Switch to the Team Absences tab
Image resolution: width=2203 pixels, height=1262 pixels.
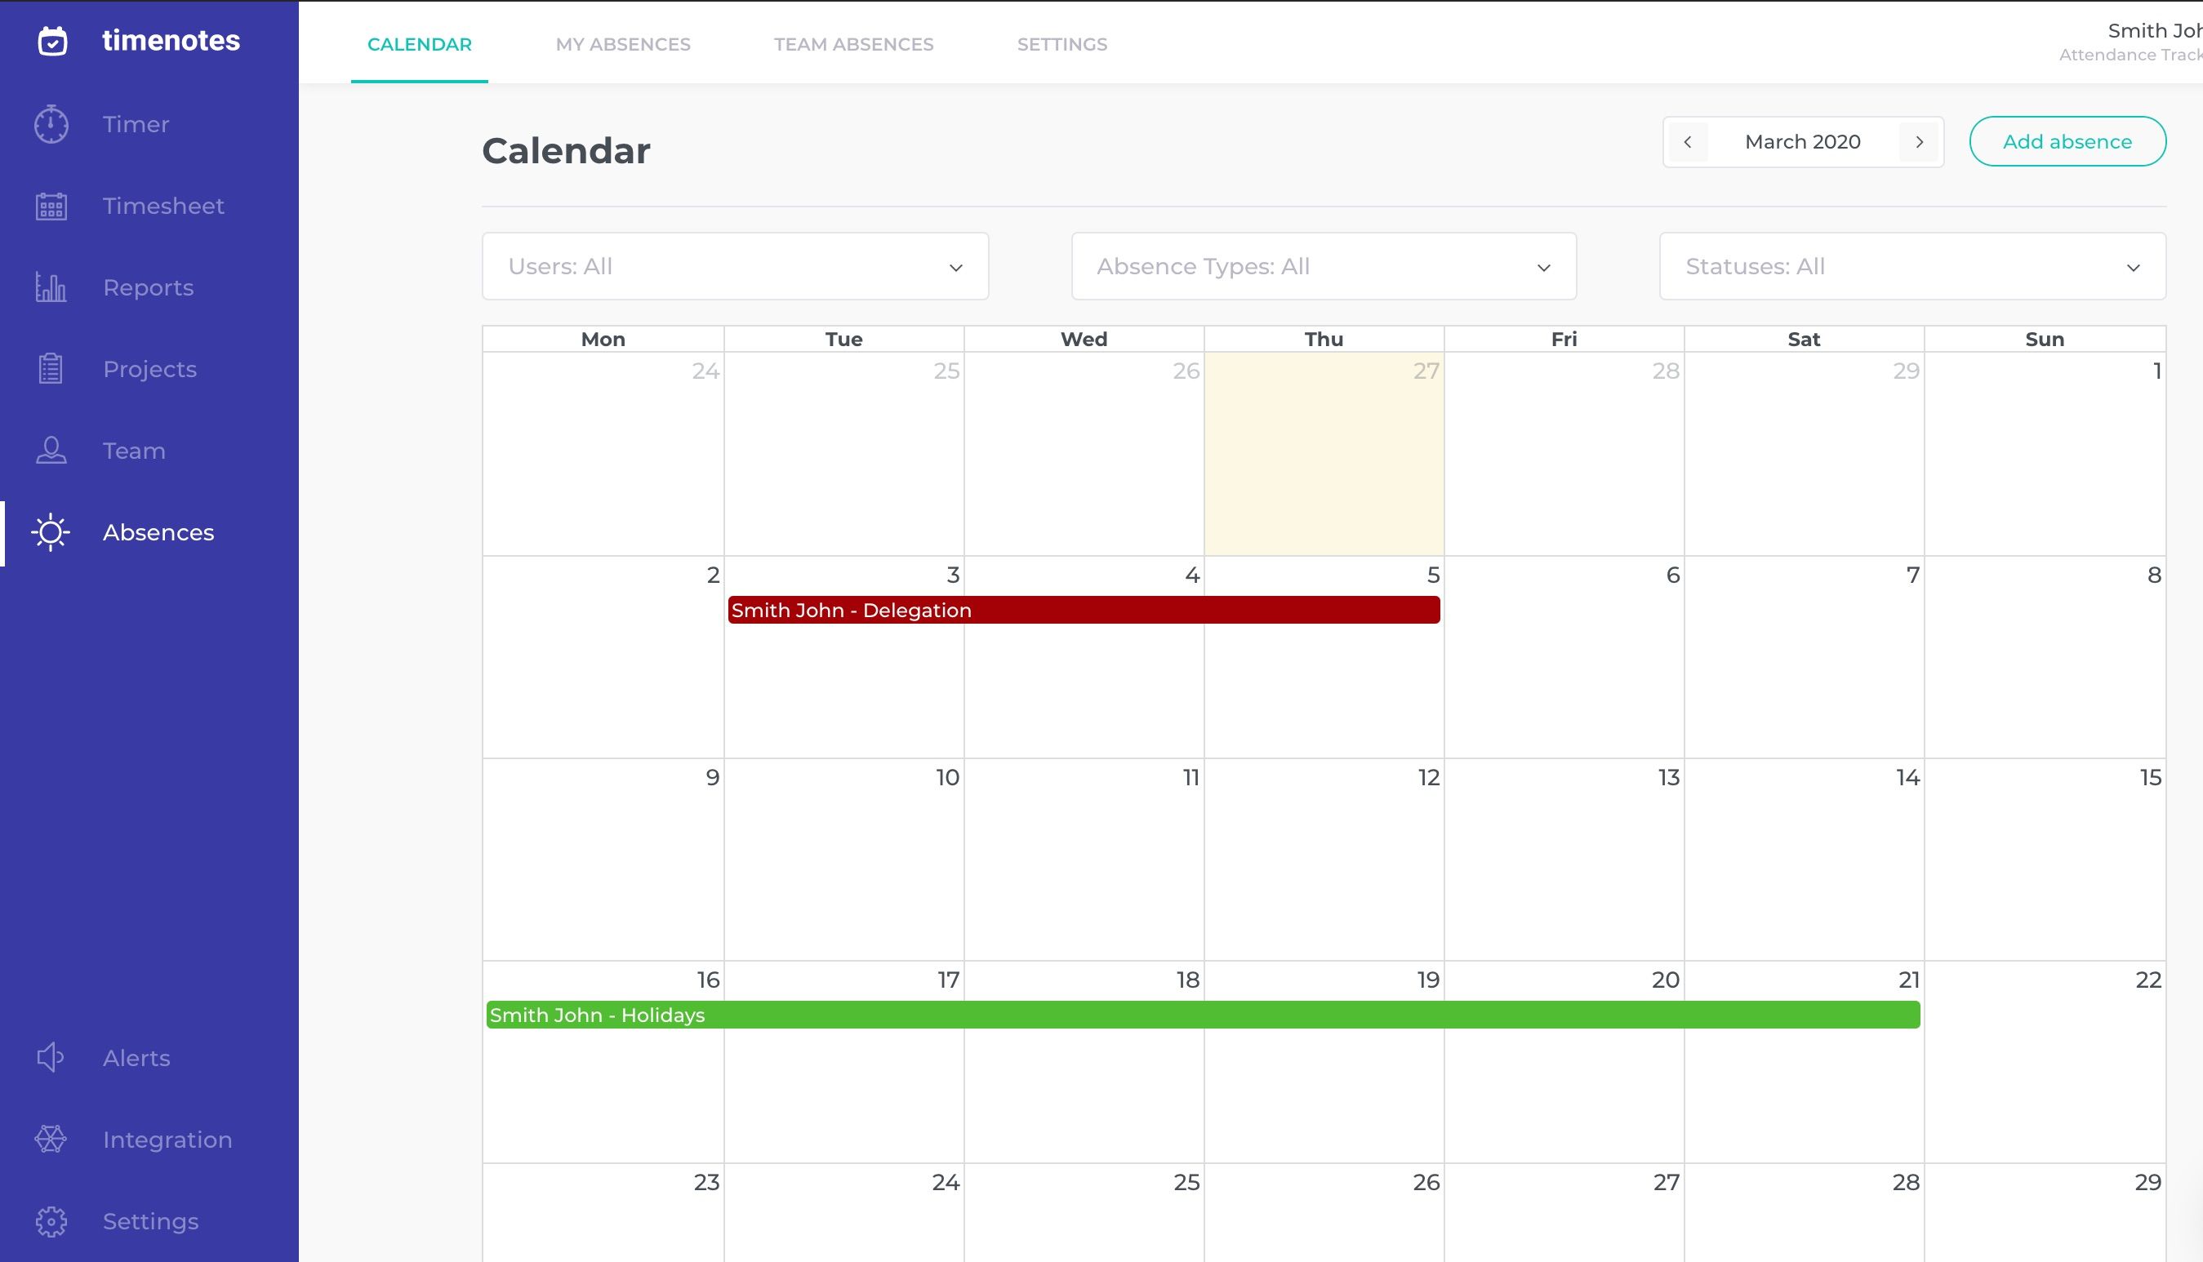pyautogui.click(x=853, y=44)
